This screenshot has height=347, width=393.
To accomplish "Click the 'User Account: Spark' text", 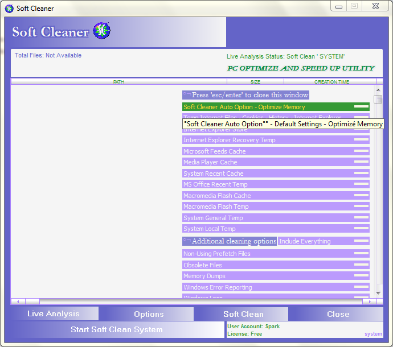I will click(x=253, y=326).
